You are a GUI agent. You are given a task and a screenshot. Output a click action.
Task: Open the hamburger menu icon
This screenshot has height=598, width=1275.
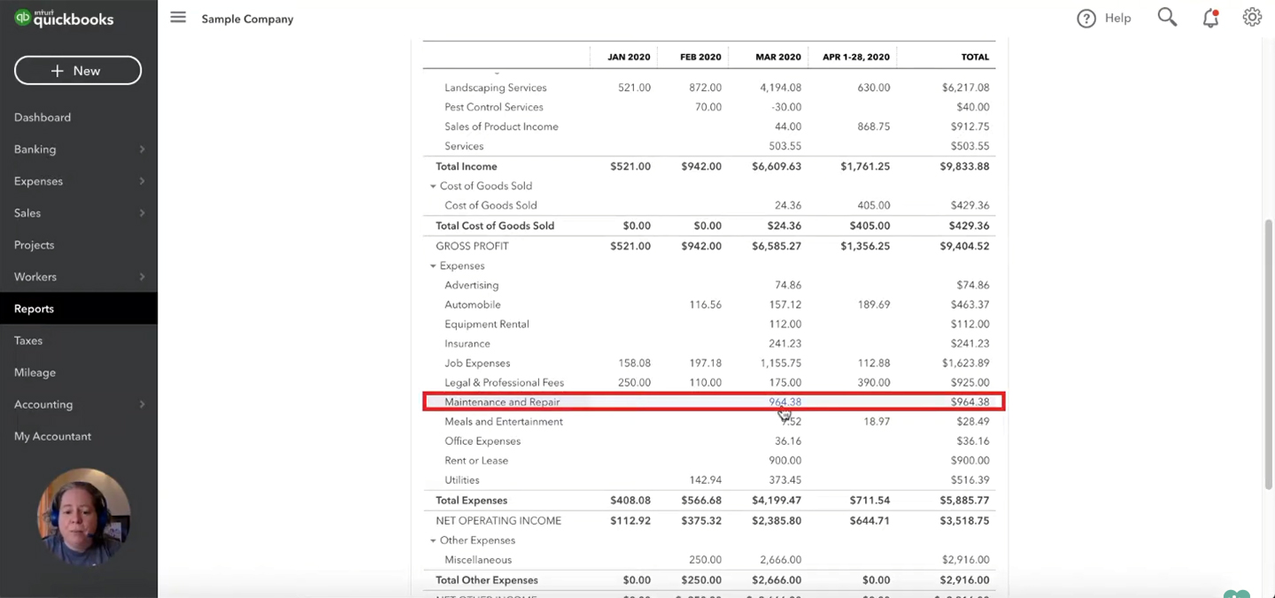pos(178,18)
